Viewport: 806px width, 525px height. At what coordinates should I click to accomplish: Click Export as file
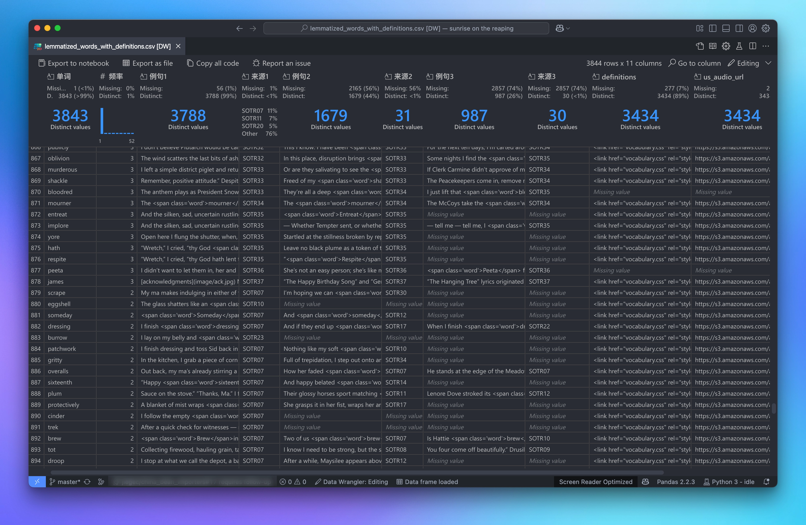click(x=148, y=63)
